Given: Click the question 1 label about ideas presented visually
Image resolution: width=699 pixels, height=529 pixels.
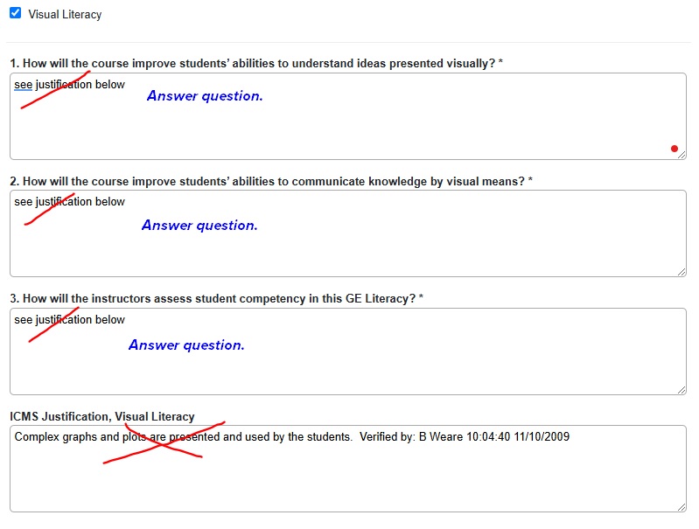Looking at the screenshot, I should coord(256,64).
